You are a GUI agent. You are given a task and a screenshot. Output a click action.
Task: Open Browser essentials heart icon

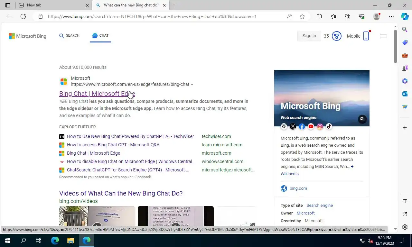pyautogui.click(x=362, y=16)
